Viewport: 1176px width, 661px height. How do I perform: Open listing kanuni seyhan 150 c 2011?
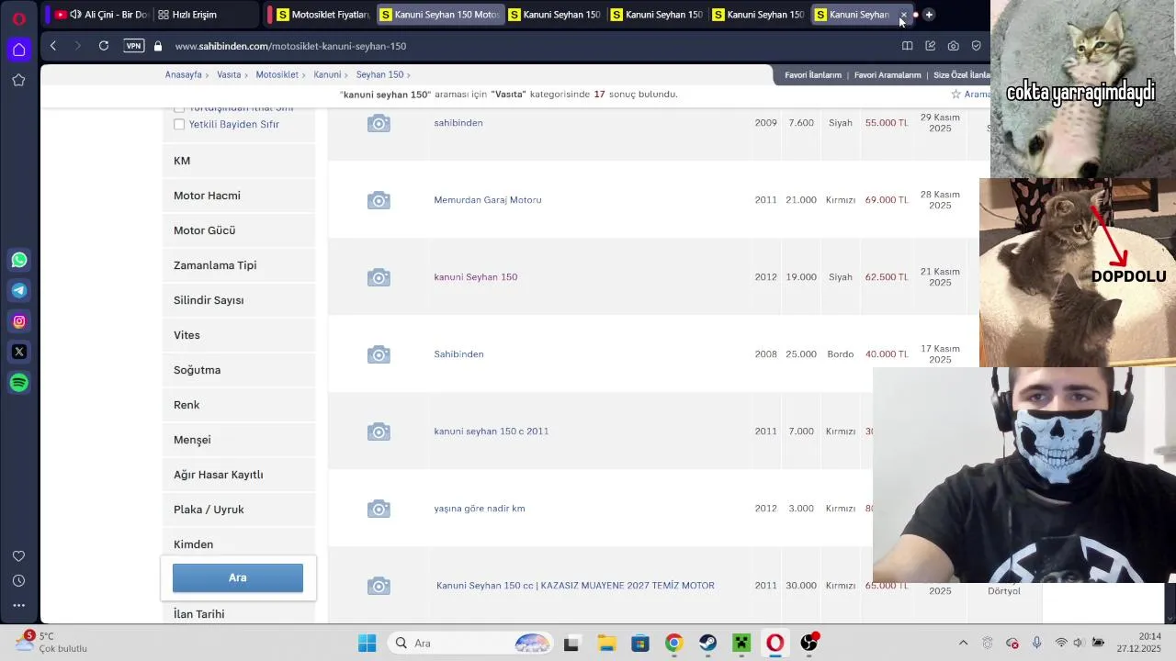492,431
